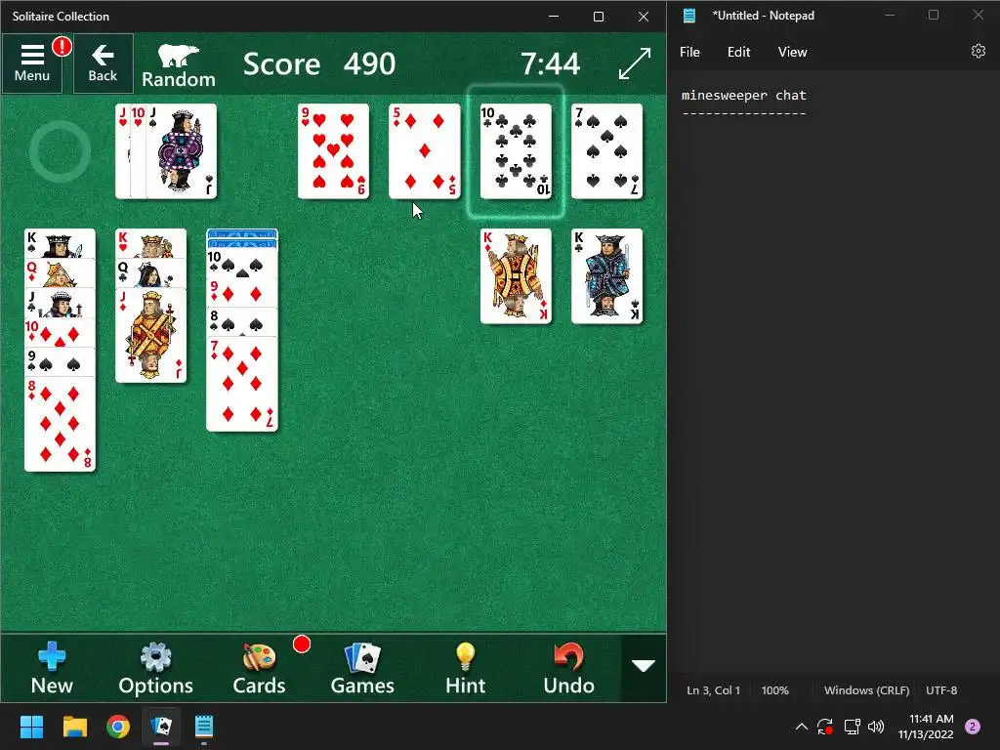Click 100% zoom level in Notepad status bar
This screenshot has width=1000, height=750.
774,690
